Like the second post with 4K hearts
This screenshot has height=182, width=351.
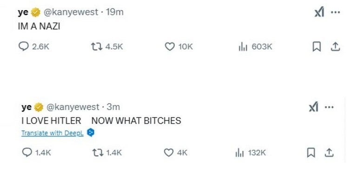(169, 153)
